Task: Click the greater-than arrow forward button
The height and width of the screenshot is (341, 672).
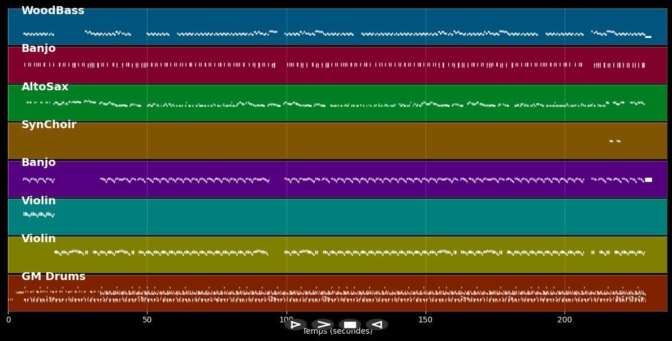Action: click(323, 325)
